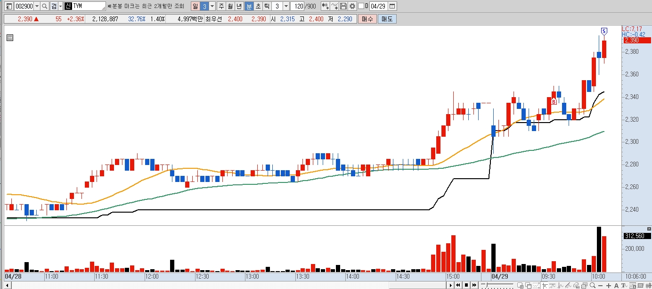Screen dimensions: 652x289
Task: Click the 32.76% value in the quote bar
Action: coord(137,19)
